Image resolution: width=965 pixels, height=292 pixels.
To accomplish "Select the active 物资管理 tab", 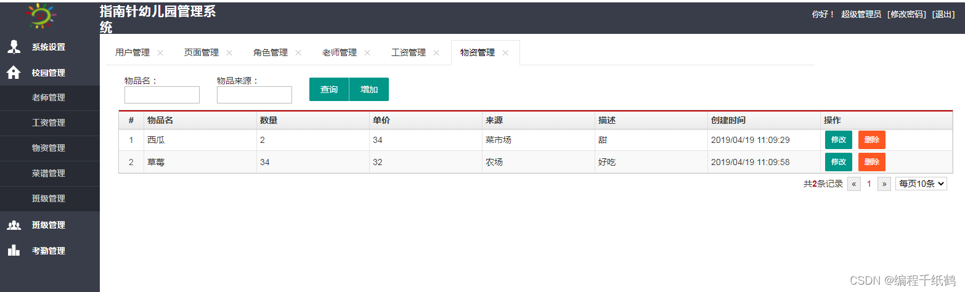I will 478,53.
